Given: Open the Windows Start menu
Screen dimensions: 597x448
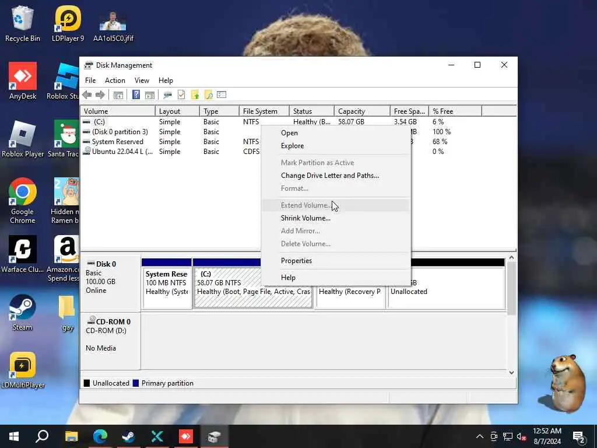Looking at the screenshot, I should click(x=14, y=436).
